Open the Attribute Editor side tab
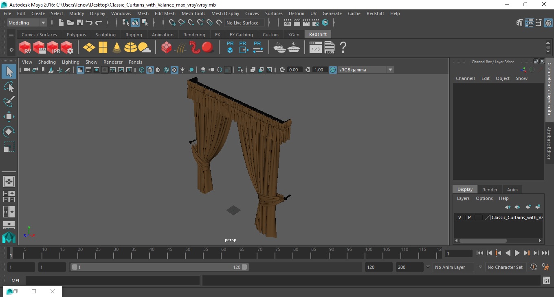Viewport: 554px width, 297px height. point(549,143)
